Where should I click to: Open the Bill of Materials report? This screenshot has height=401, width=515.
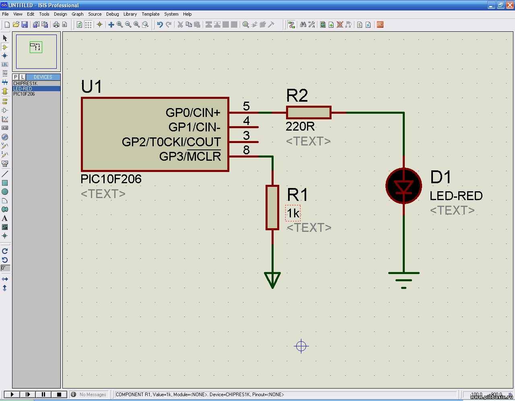pyautogui.click(x=360, y=25)
